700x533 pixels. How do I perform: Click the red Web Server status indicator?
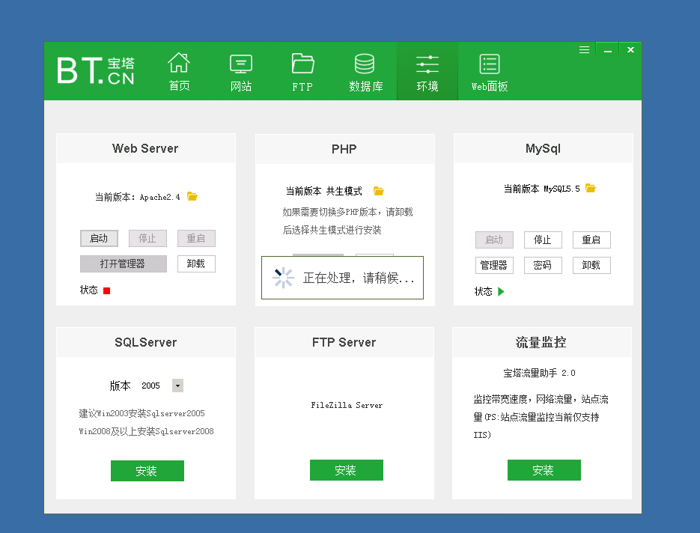pyautogui.click(x=107, y=290)
